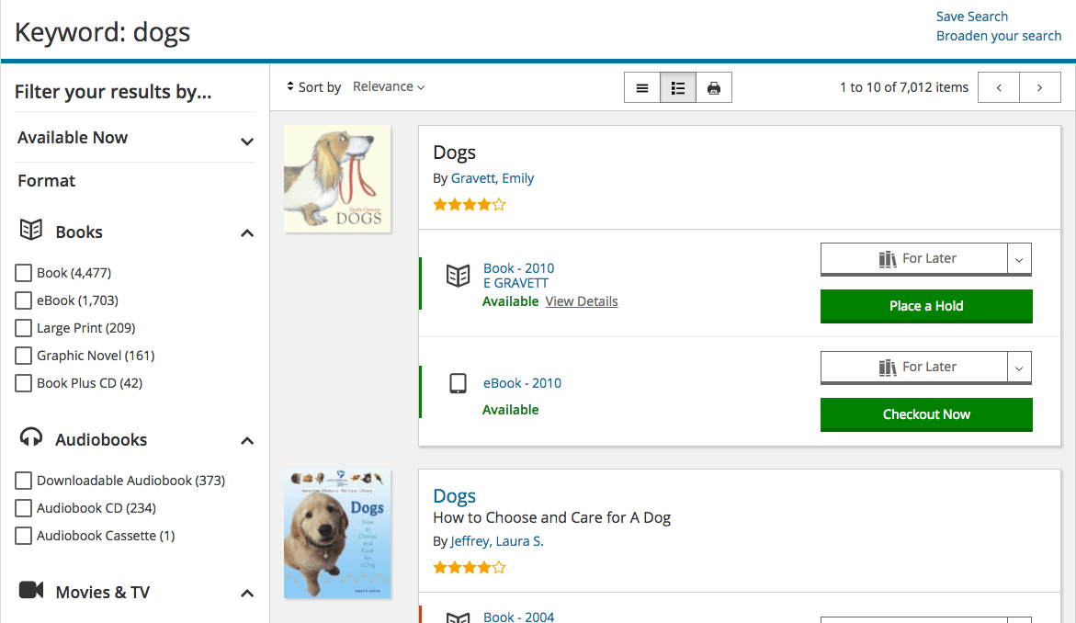Click book icon beside Book - 2010
Screen dimensions: 1076x623
click(x=458, y=276)
